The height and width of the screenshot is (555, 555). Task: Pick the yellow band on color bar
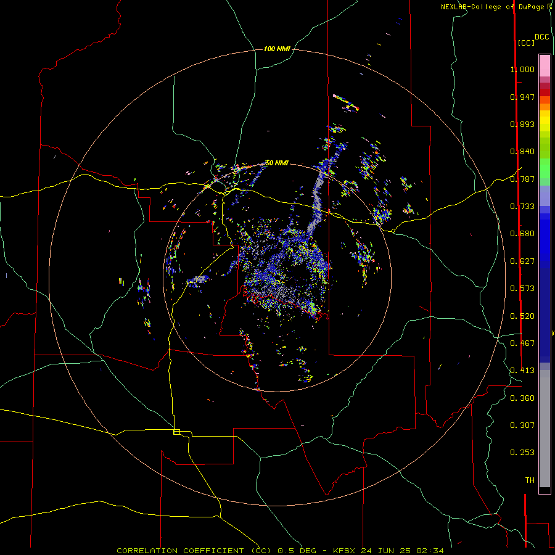(545, 120)
